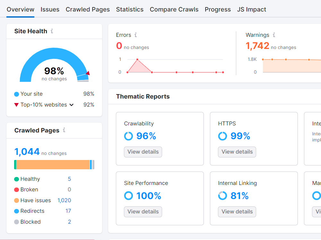Click the Site Health info icon

pyautogui.click(x=52, y=31)
